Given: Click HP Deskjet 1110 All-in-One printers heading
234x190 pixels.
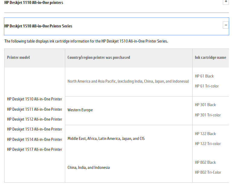Looking at the screenshot, I should click(x=34, y=2).
